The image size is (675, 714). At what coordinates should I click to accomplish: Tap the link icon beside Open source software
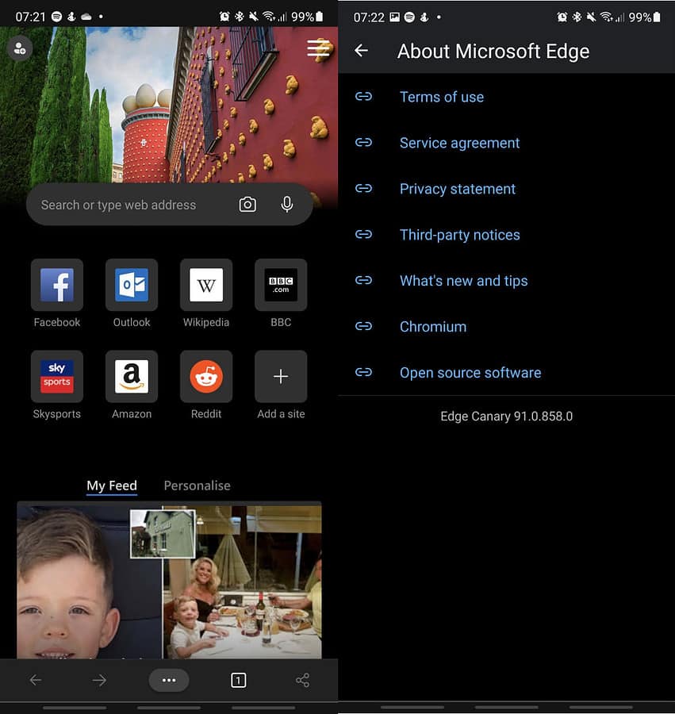click(x=363, y=373)
